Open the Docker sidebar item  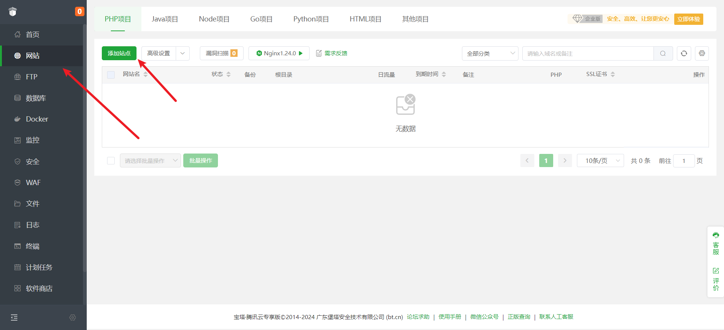41,119
